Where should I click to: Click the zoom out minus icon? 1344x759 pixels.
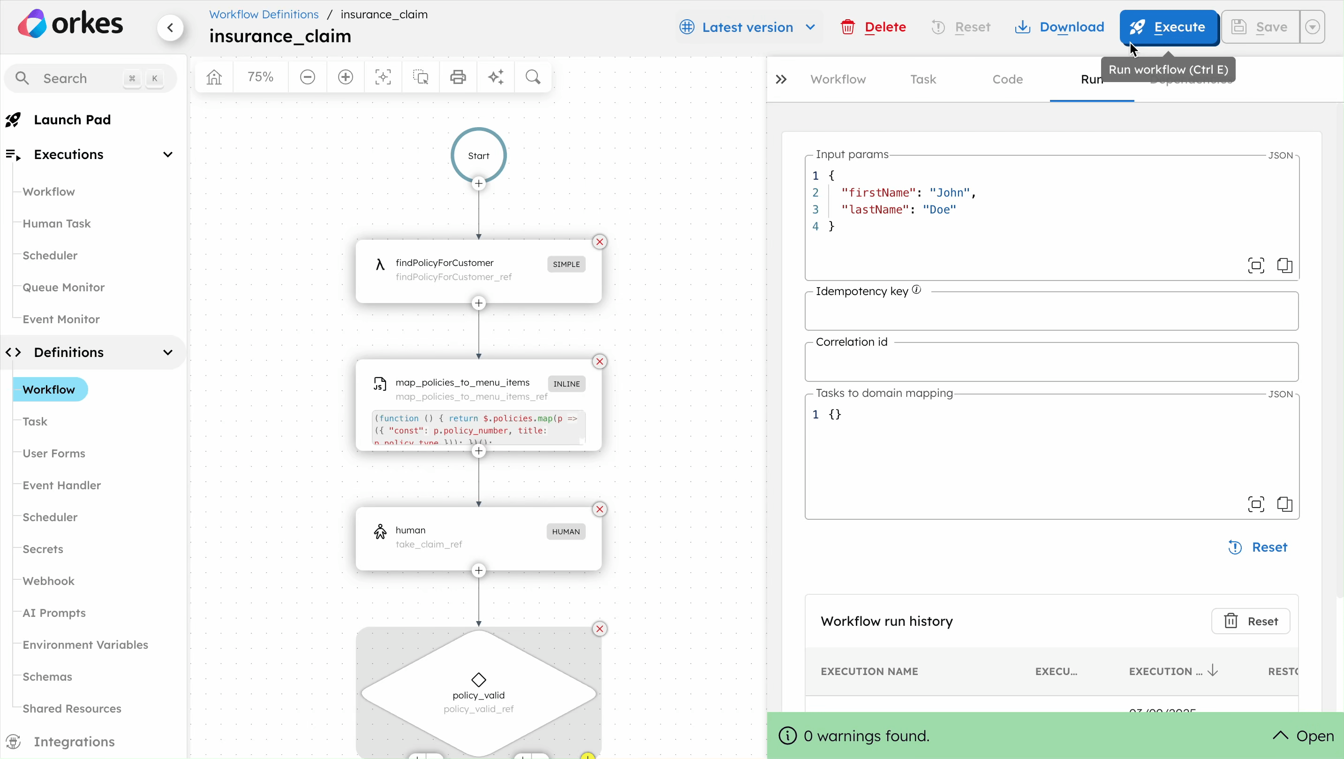tap(307, 77)
